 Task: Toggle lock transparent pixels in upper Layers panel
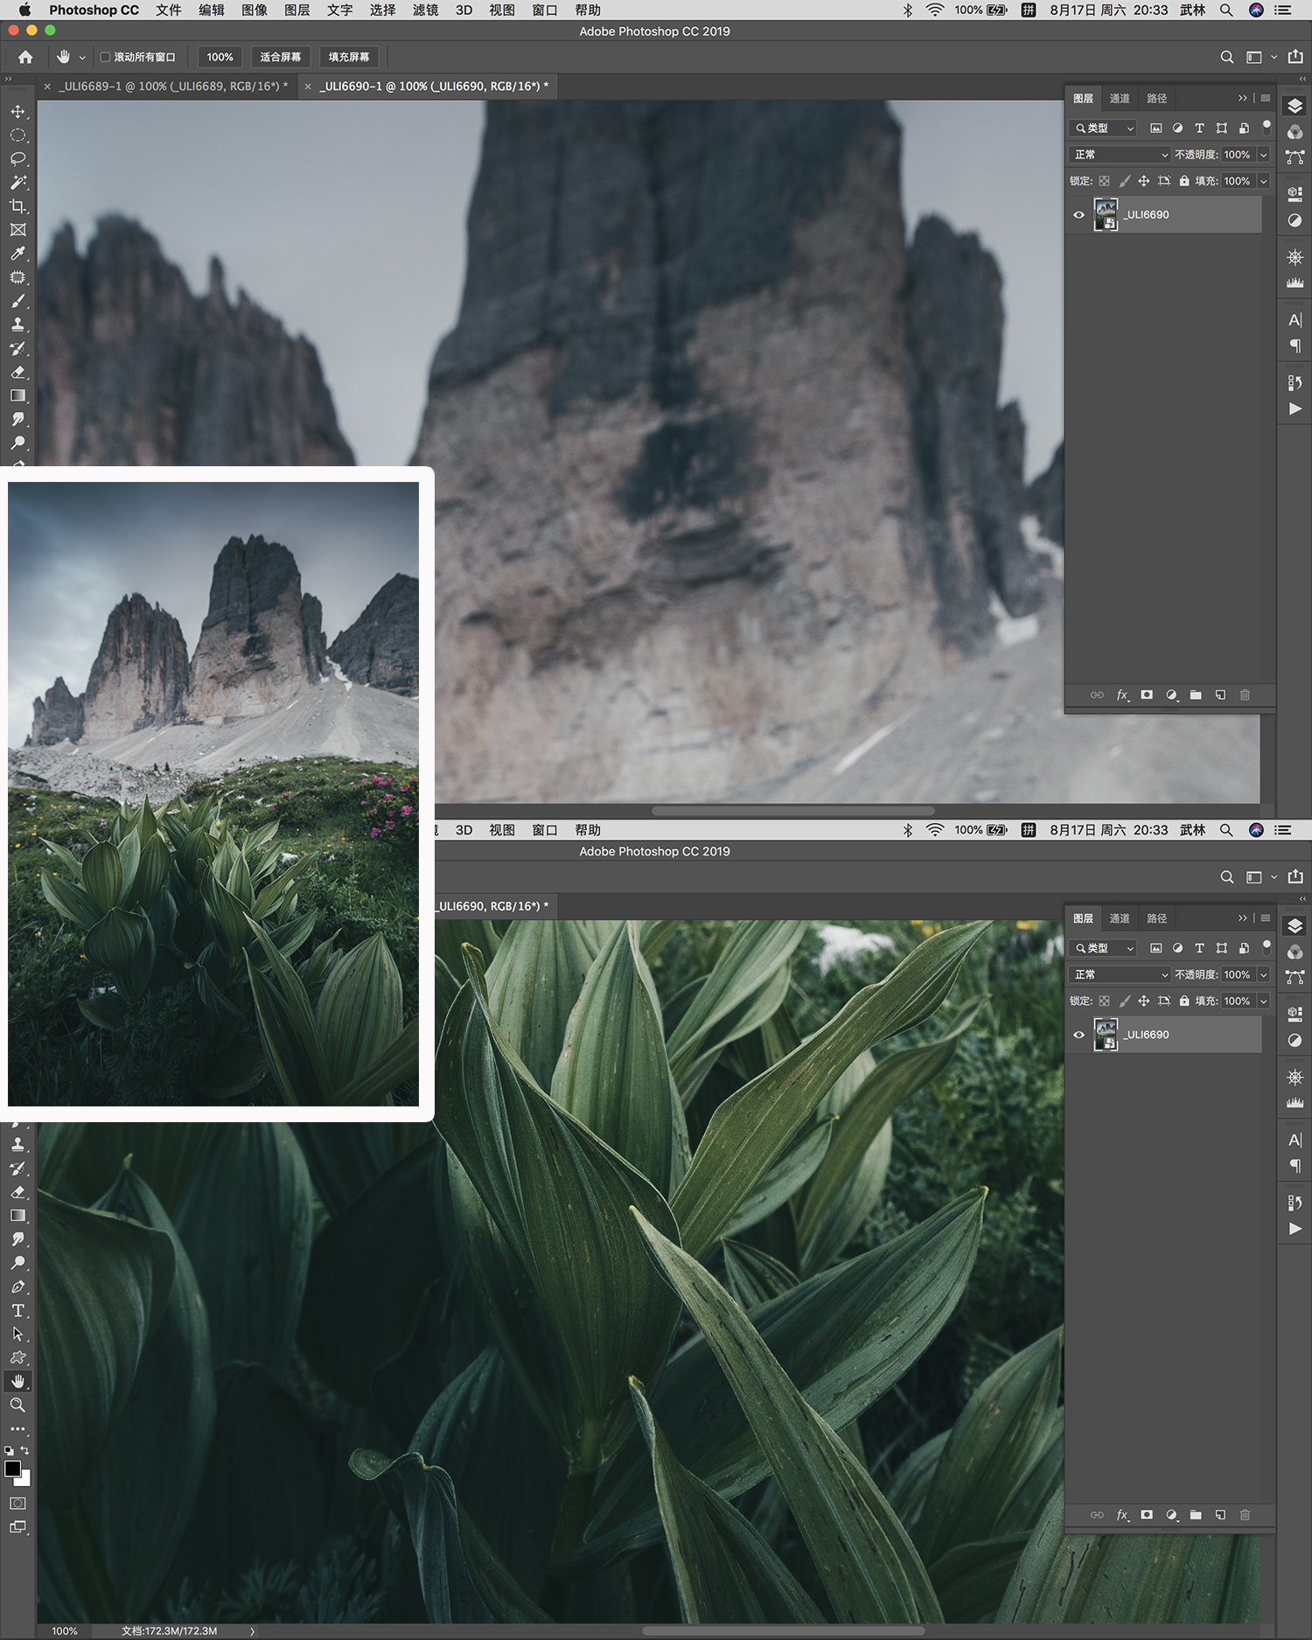[x=1104, y=181]
